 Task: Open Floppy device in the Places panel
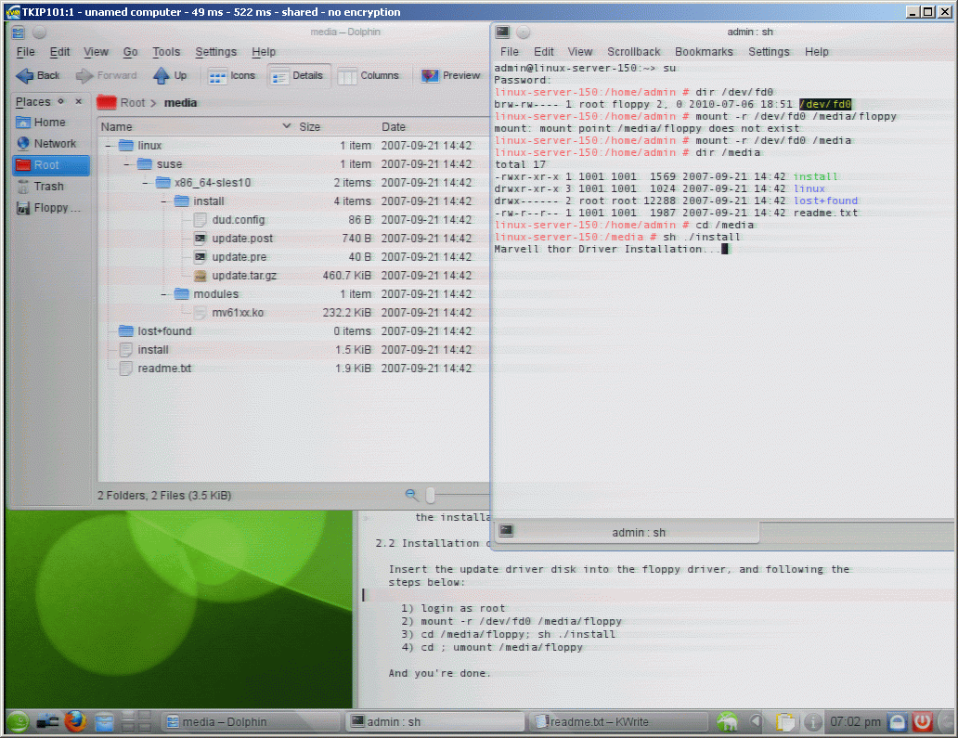(x=51, y=208)
